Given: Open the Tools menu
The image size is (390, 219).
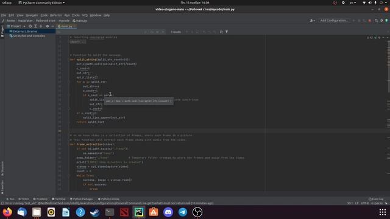Looking at the screenshot, I should click(76, 15).
